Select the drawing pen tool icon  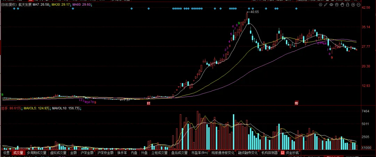click(x=326, y=5)
